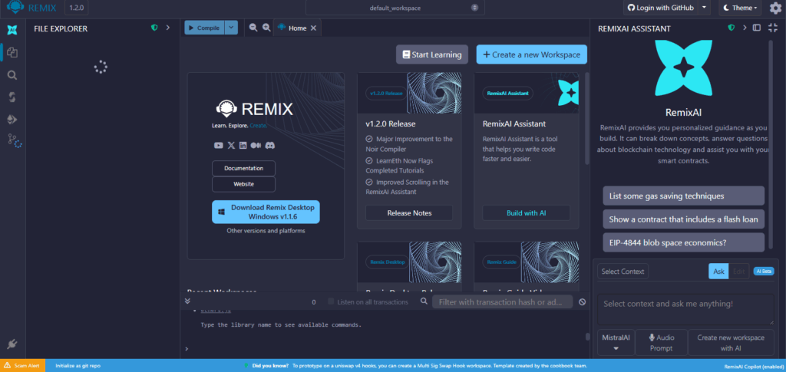
Task: Select the Ask mode toggle
Action: (x=718, y=272)
